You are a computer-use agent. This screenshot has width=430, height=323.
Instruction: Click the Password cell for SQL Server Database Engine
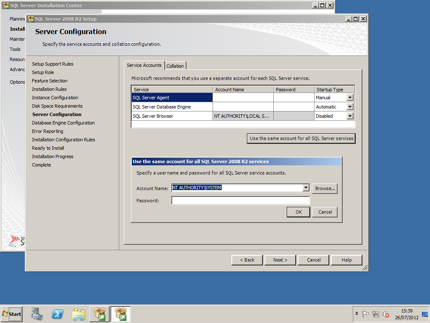click(294, 107)
